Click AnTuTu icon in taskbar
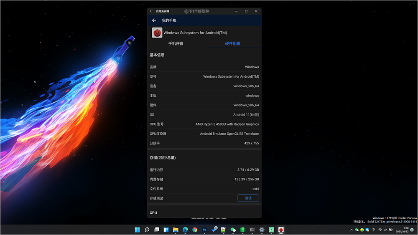The width and height of the screenshot is (418, 235). [x=281, y=230]
